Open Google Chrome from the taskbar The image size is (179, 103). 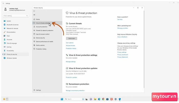[103, 99]
